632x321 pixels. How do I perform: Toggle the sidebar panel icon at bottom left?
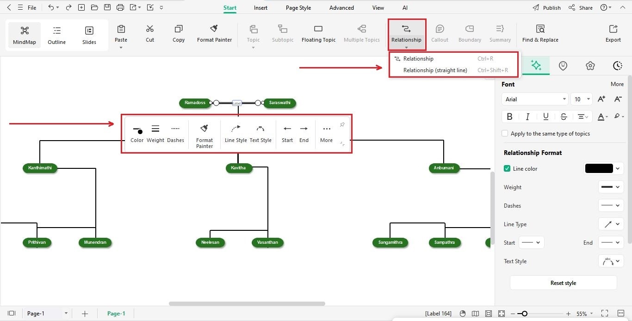(12, 314)
